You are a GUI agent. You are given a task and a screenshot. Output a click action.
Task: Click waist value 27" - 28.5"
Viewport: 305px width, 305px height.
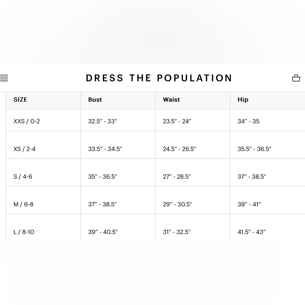pyautogui.click(x=177, y=177)
